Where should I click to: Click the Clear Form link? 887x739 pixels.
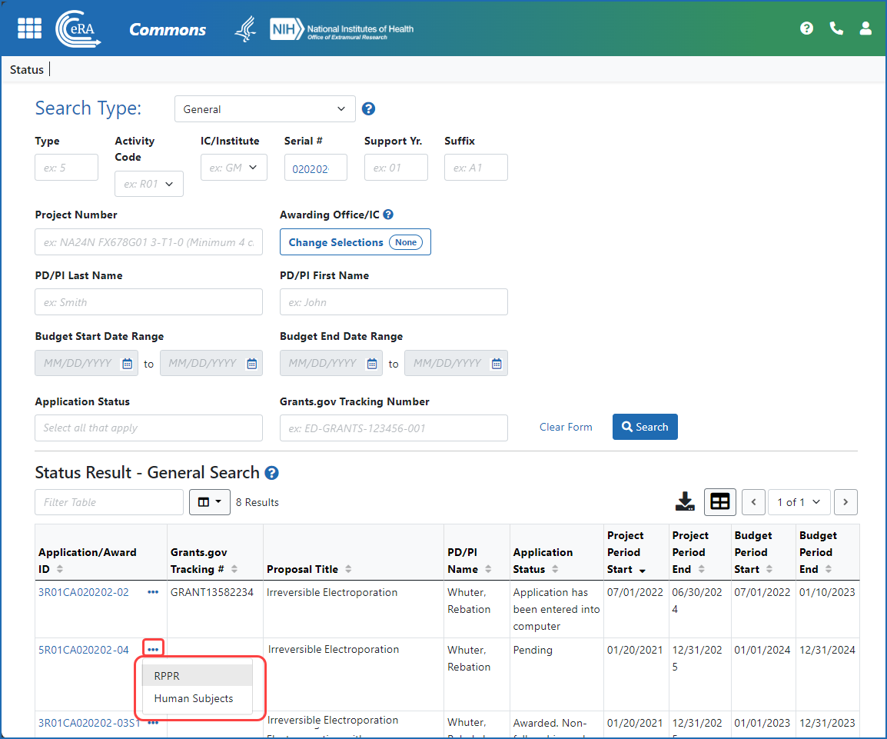click(x=566, y=427)
